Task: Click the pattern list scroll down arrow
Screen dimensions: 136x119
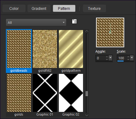Action: (x=87, y=115)
